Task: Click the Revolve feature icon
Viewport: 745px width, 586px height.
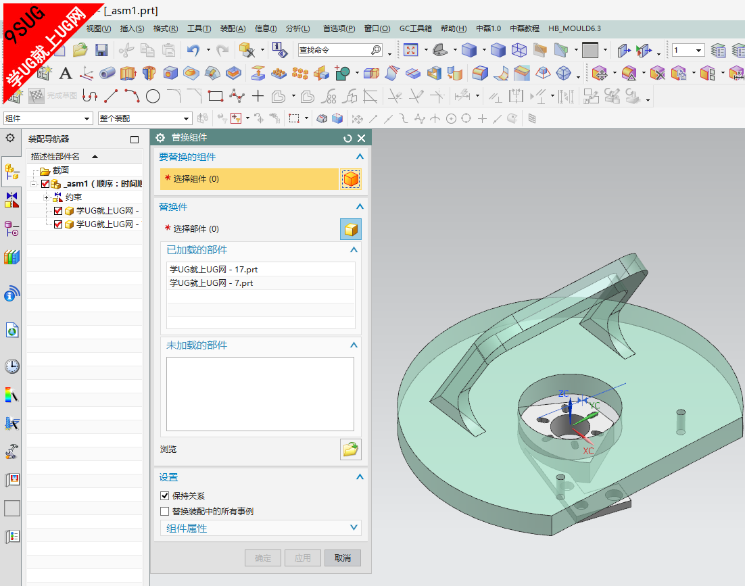Action: point(149,73)
